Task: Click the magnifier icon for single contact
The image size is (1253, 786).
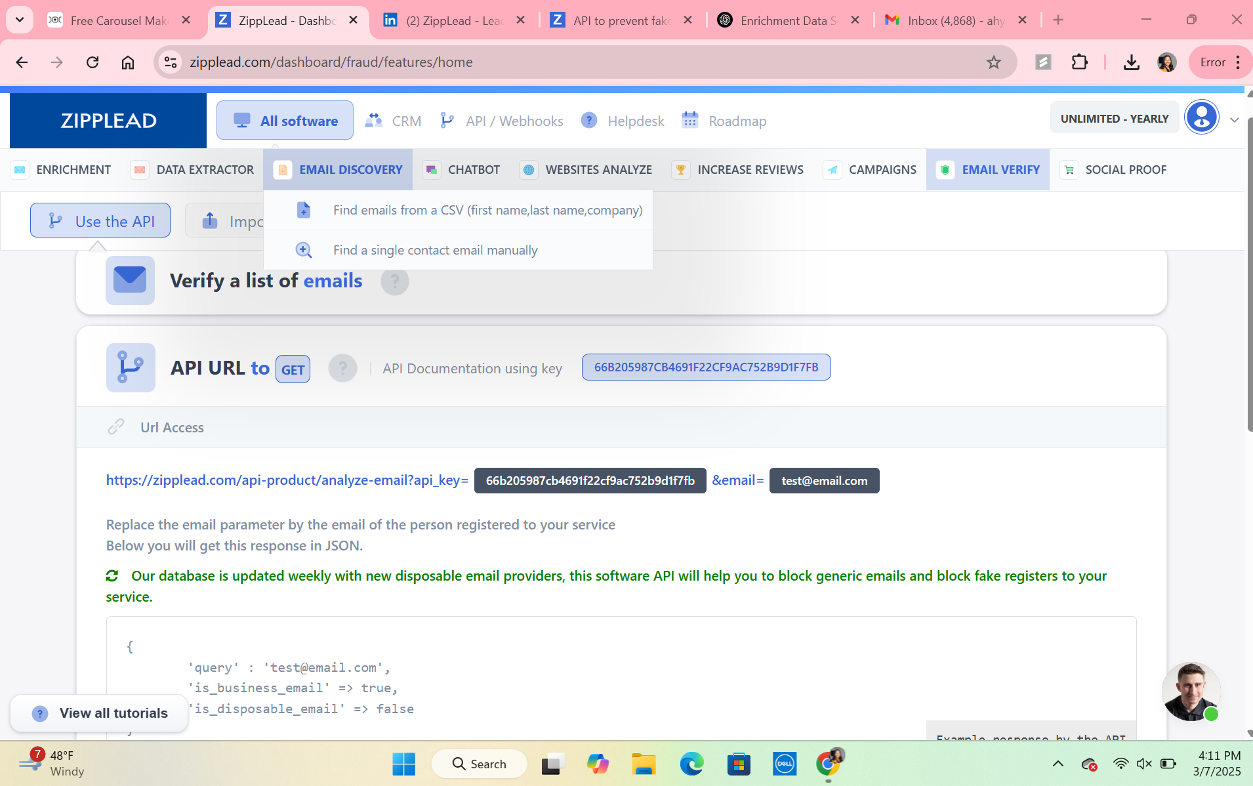Action: click(x=303, y=250)
